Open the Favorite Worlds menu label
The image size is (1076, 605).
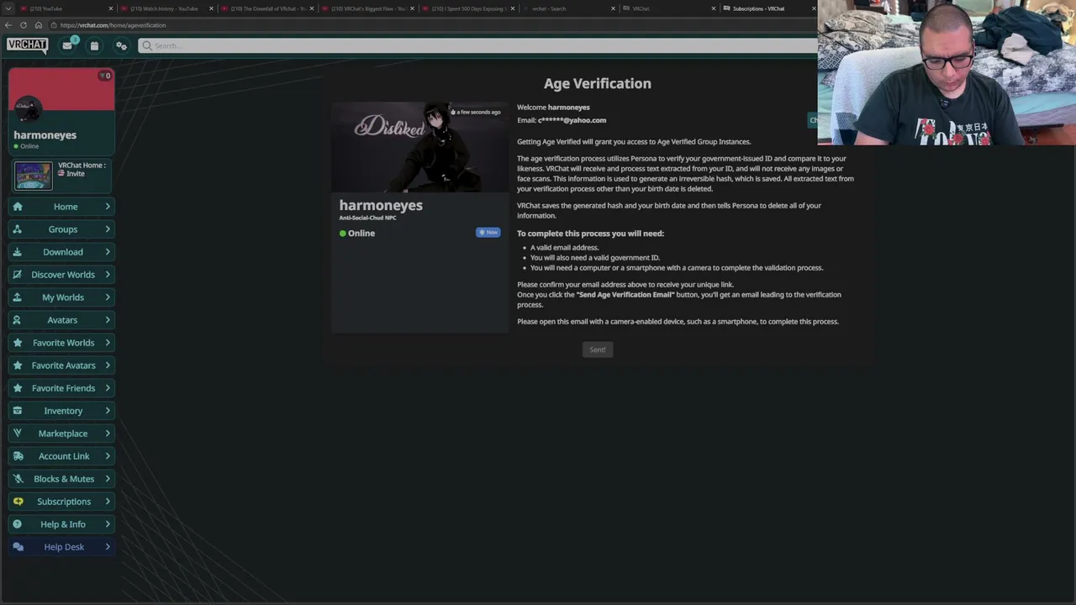63,343
